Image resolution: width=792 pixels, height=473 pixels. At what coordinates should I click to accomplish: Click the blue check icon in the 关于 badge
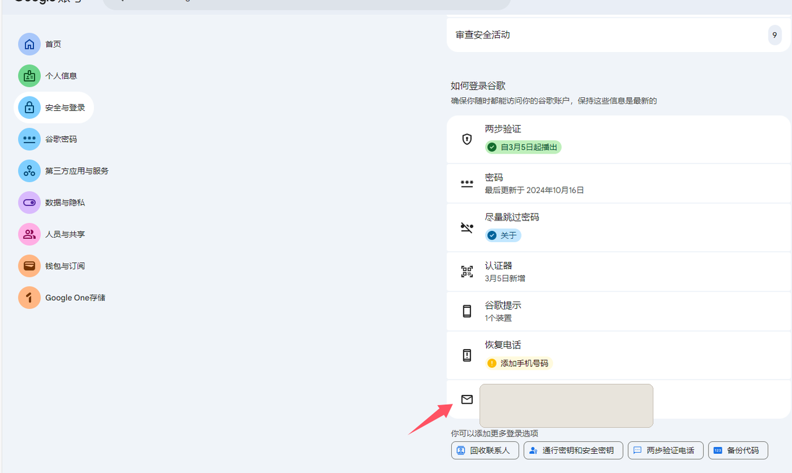tap(492, 235)
